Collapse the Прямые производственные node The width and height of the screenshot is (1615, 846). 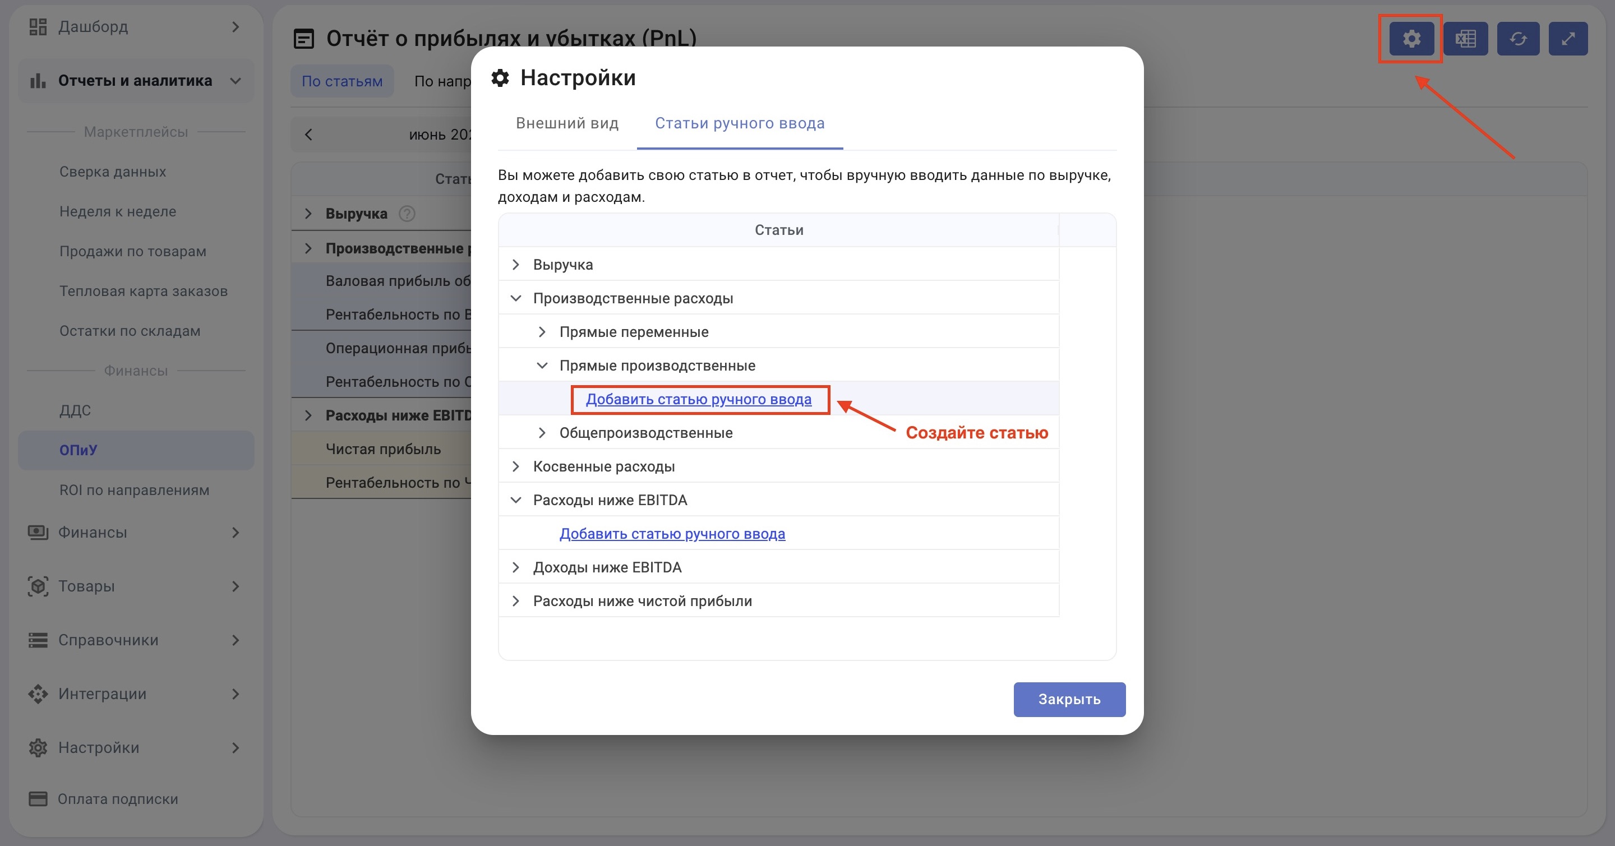(542, 366)
